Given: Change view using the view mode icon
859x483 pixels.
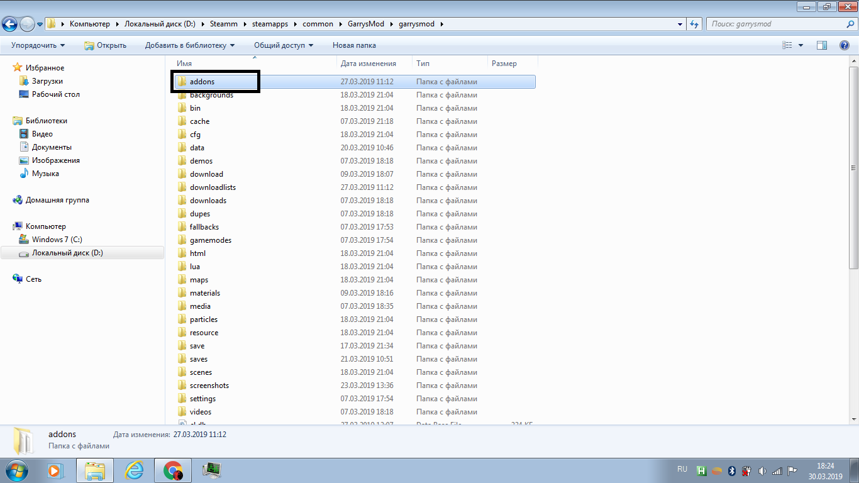Looking at the screenshot, I should tap(787, 45).
